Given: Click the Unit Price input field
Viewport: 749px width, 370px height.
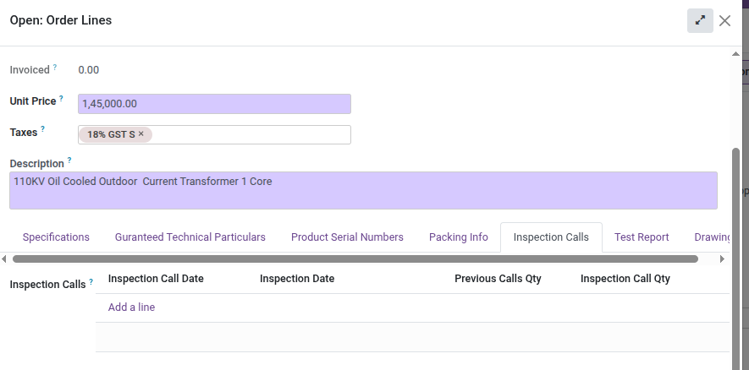Looking at the screenshot, I should (x=214, y=104).
